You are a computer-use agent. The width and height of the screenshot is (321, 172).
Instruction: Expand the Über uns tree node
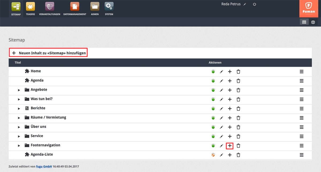19,127
